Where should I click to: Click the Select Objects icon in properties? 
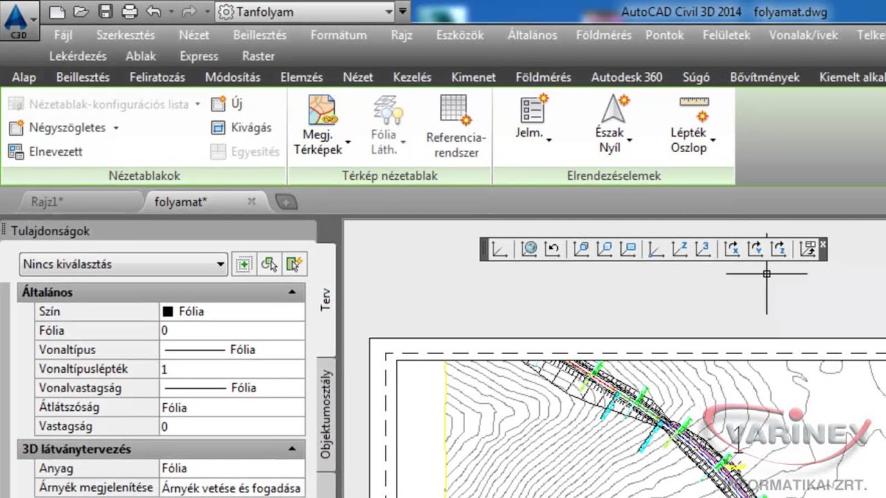pyautogui.click(x=269, y=264)
